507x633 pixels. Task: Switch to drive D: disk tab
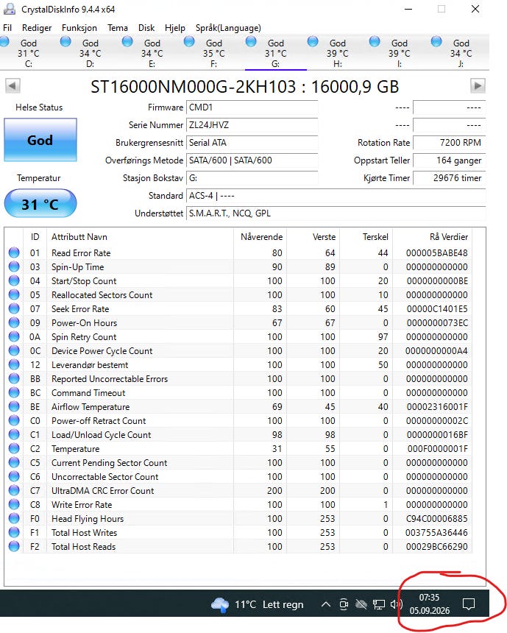tap(91, 53)
